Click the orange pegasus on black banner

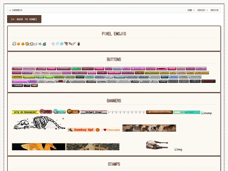(38, 147)
